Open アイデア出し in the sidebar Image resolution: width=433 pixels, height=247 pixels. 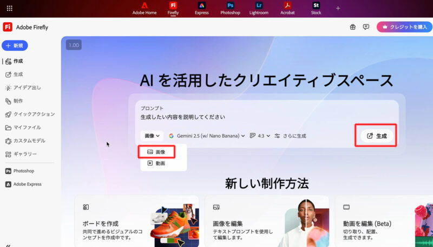[23, 88]
